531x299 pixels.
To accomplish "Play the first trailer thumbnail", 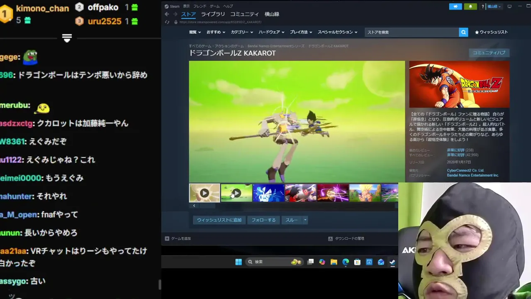I will 205,193.
